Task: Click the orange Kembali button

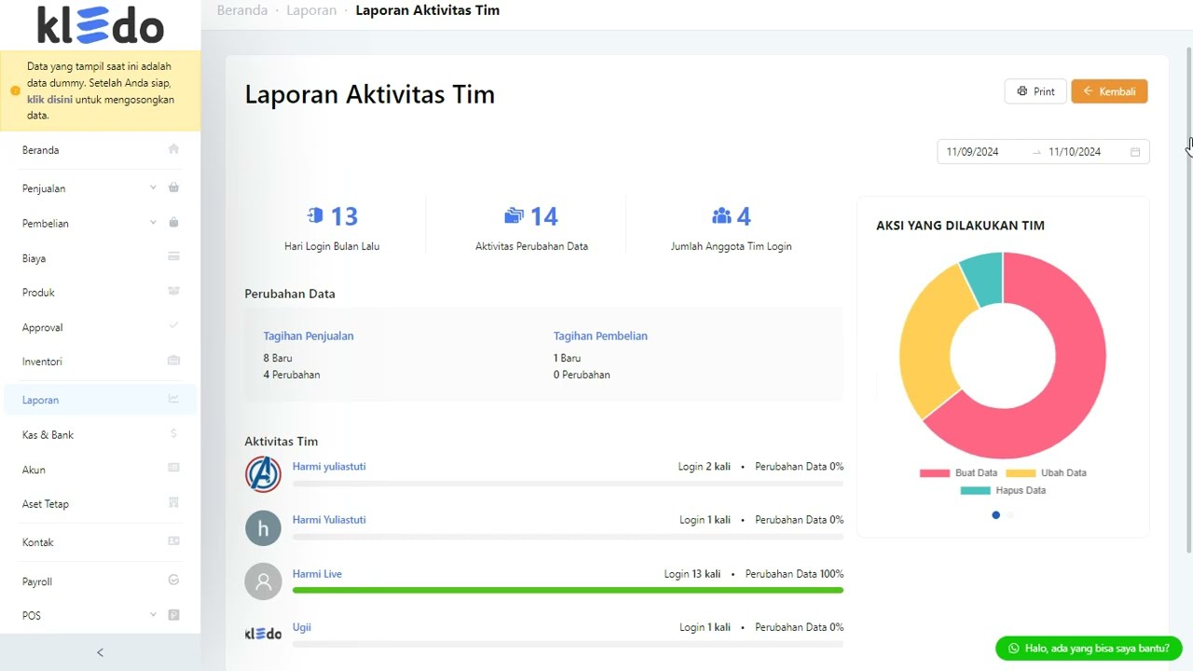Action: point(1109,91)
